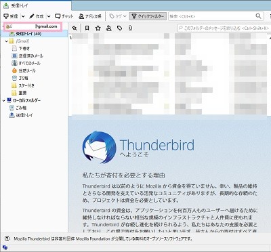
Task: Open the ゴミ箱 folder under Gmail
Action: (20, 79)
